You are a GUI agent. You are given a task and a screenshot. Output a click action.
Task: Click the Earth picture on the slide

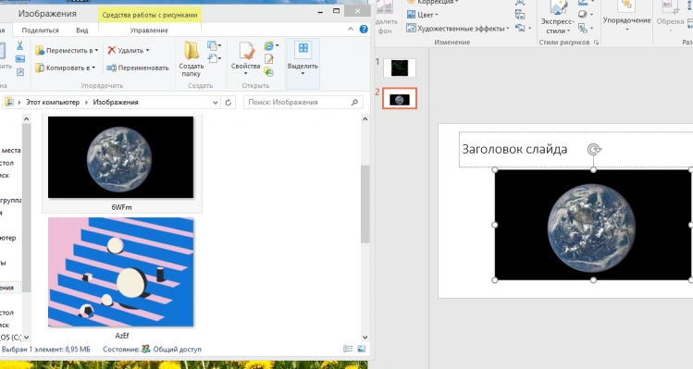coord(593,225)
